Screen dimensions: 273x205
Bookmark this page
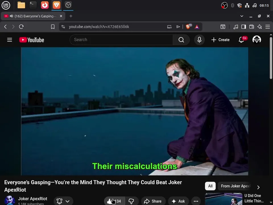pos(53,27)
